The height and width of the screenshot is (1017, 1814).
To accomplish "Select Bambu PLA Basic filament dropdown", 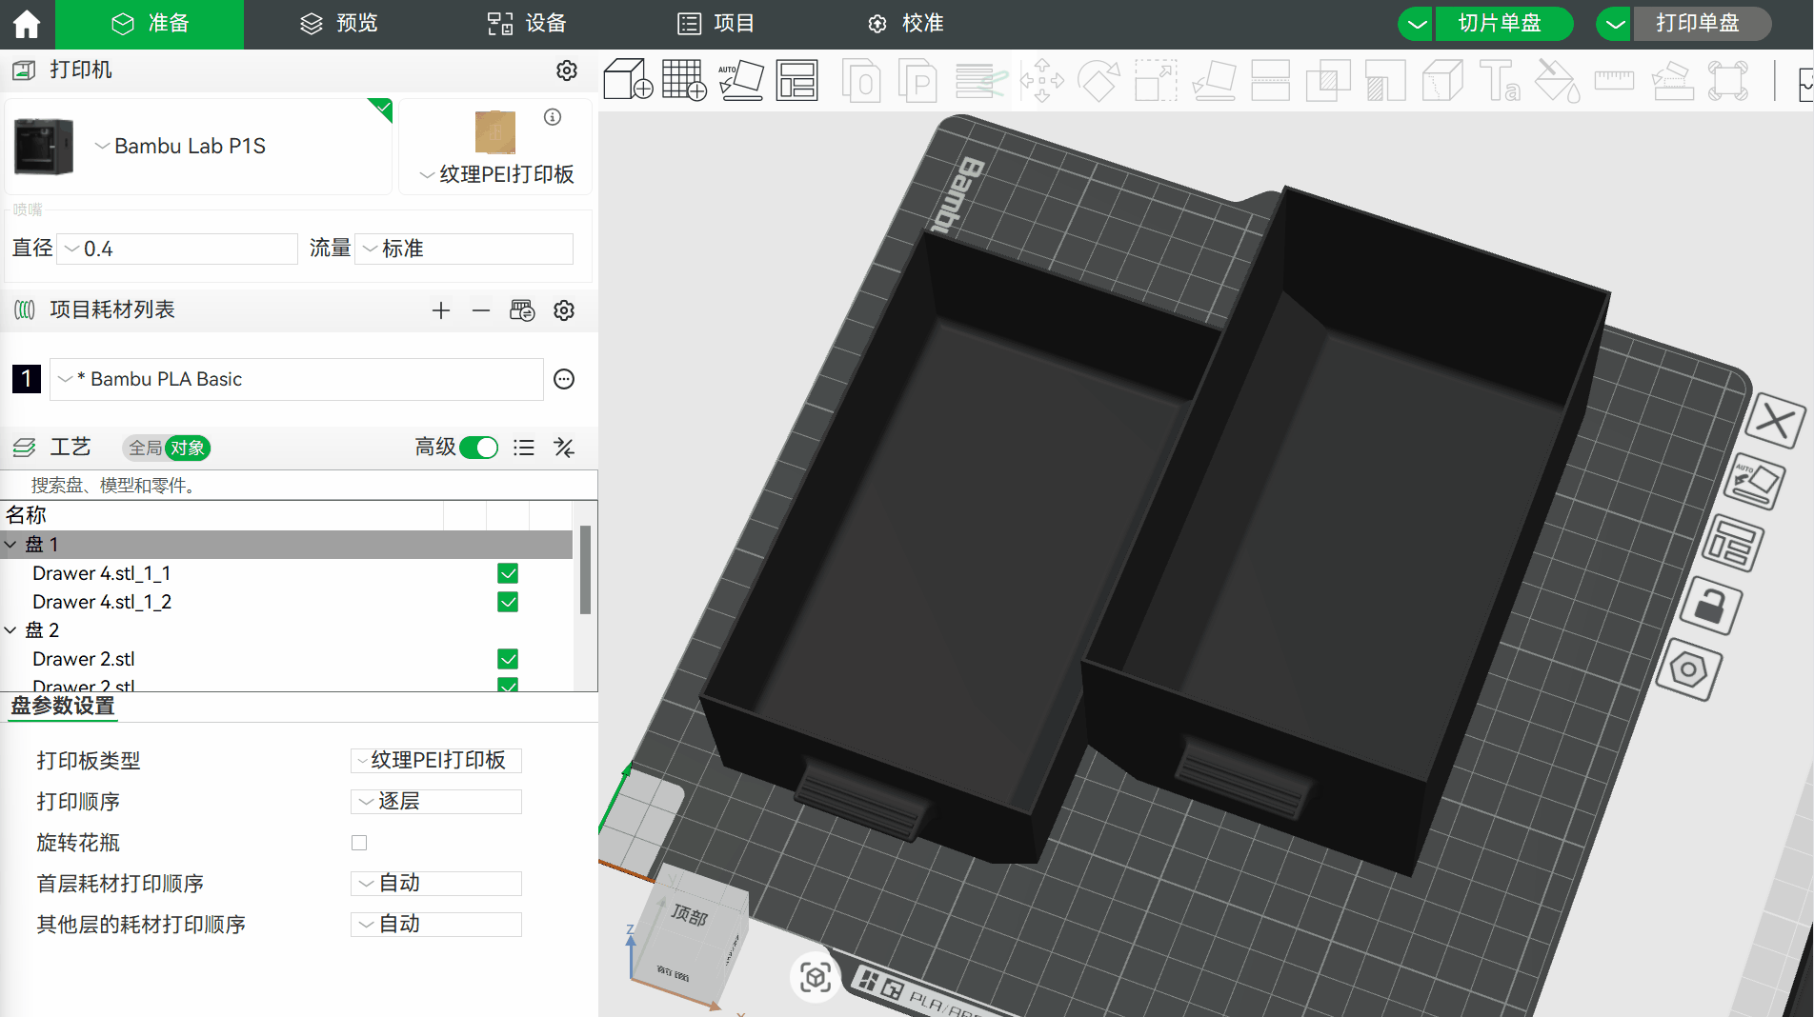I will pos(296,379).
